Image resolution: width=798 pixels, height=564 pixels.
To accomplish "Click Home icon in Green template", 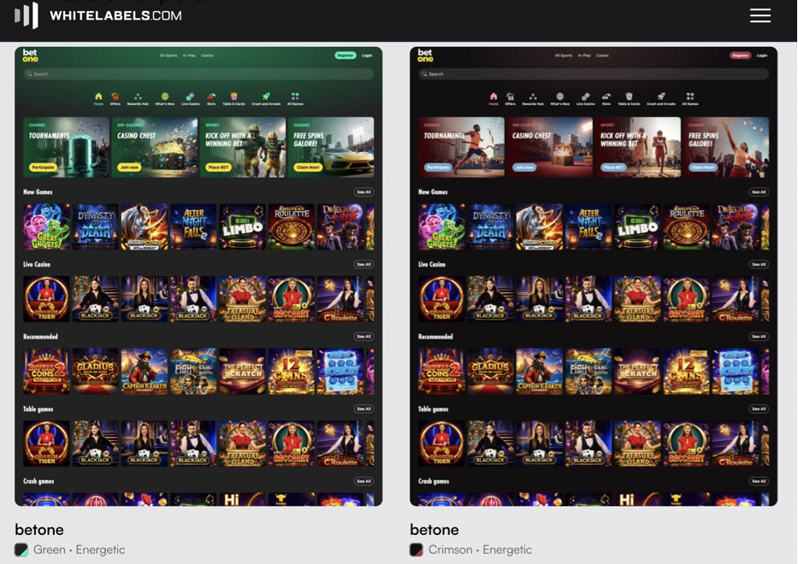I will (98, 97).
